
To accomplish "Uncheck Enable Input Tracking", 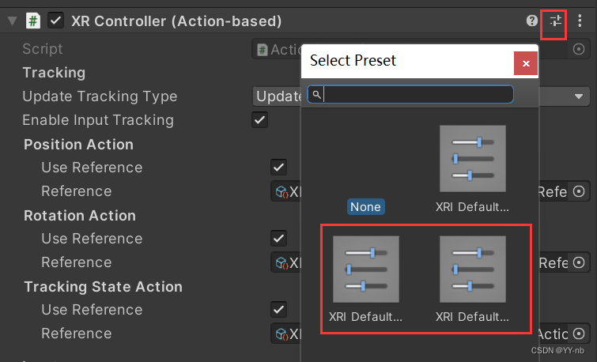I will (259, 120).
